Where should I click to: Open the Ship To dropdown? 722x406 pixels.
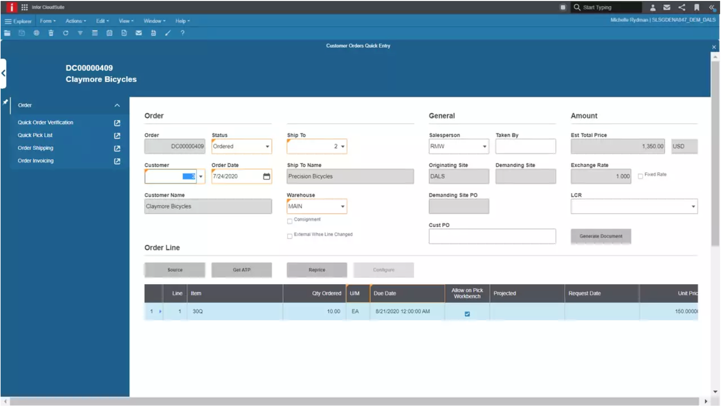point(342,147)
